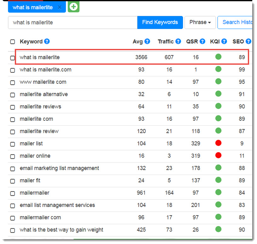Click SEO value 99 for what is mailerlite.com
Screen dimensions: 257x244
[x=242, y=69]
